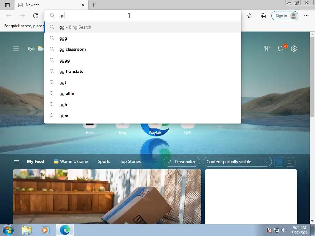Click the Personalize button
This screenshot has width=315, height=236.
(x=182, y=162)
